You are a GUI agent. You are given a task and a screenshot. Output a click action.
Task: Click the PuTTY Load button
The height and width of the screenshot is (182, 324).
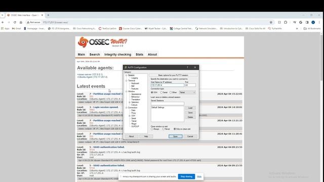pyautogui.click(x=190, y=108)
